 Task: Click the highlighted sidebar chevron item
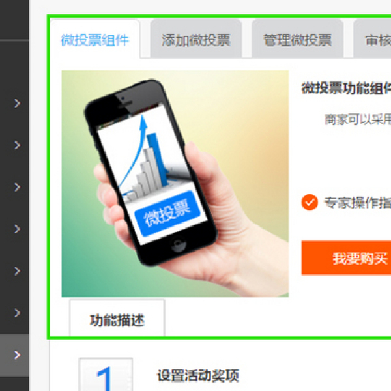coord(17,355)
